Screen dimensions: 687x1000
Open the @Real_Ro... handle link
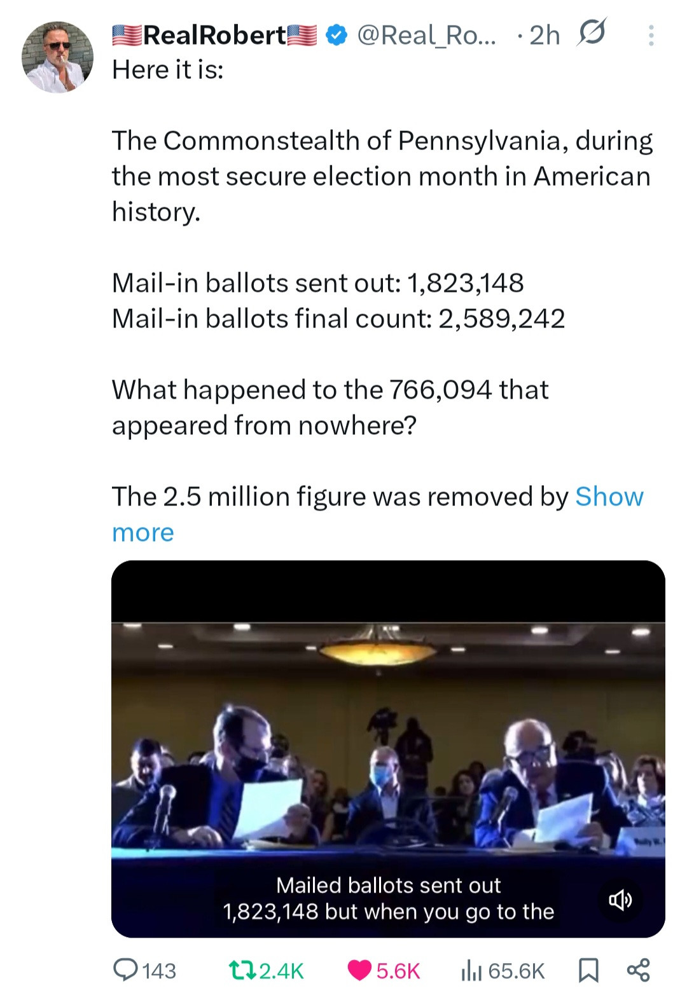426,35
